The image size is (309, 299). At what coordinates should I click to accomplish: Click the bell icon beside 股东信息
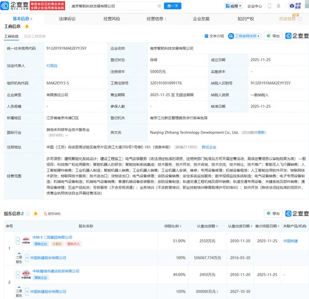click(36, 214)
